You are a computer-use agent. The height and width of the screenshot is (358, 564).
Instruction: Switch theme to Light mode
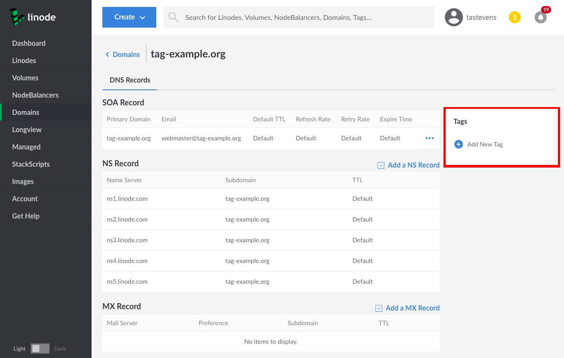pyautogui.click(x=19, y=348)
